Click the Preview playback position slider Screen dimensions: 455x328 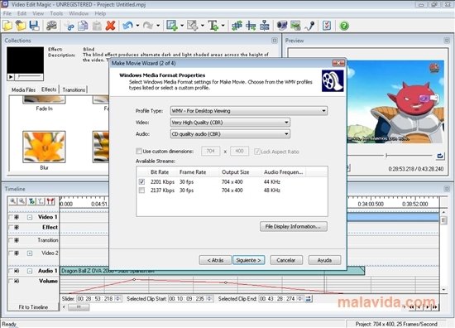386,156
